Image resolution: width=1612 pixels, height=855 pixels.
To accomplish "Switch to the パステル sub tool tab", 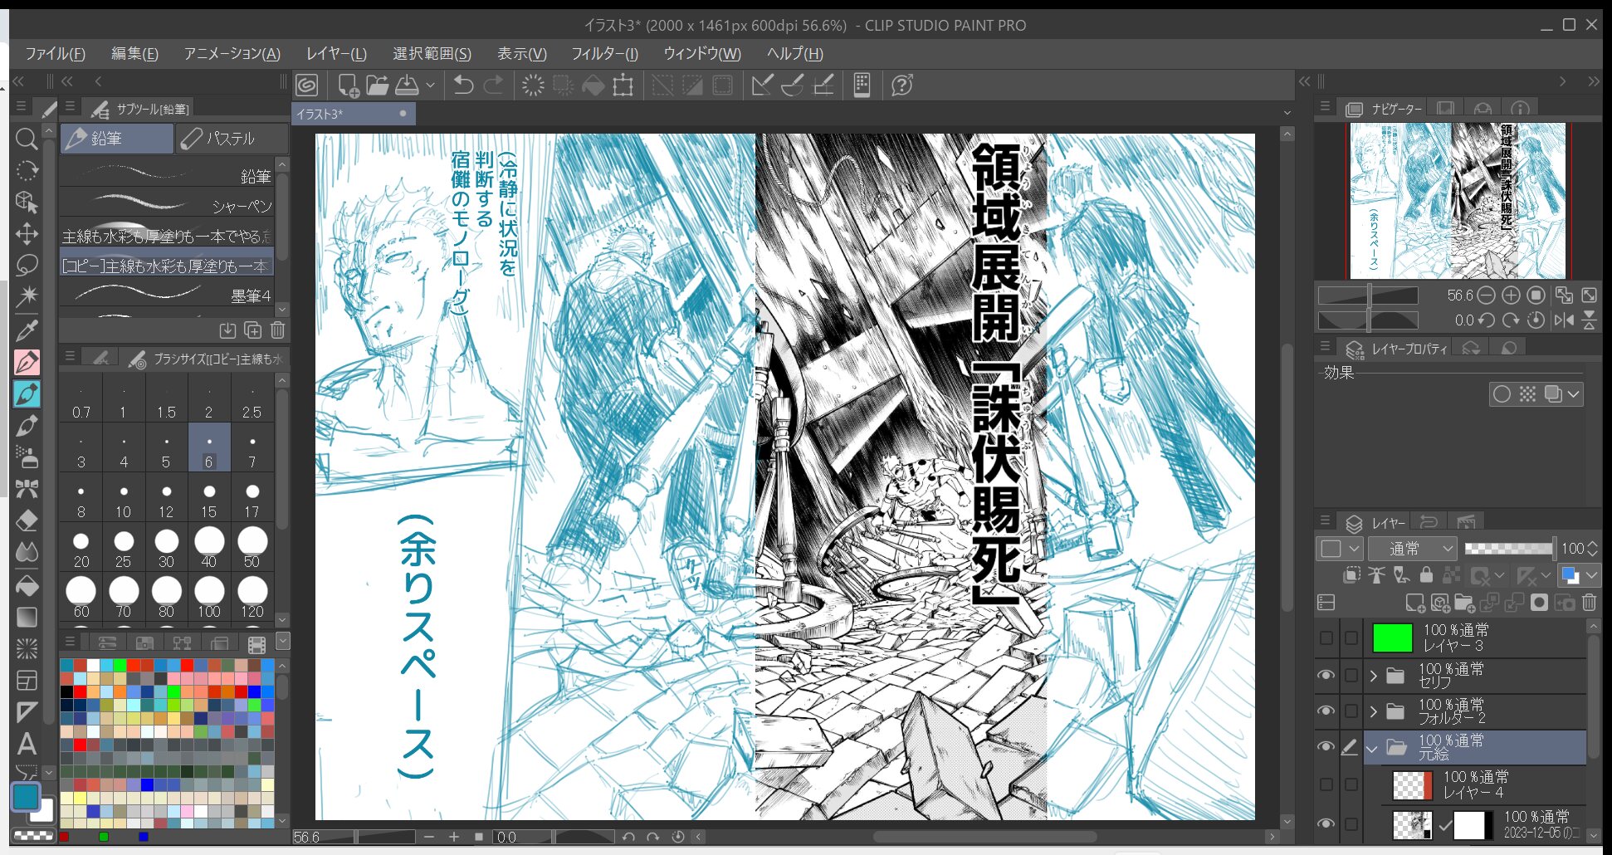I will [232, 139].
